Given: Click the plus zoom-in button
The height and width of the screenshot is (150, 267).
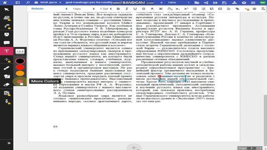Looking at the screenshot, I should point(161,2).
